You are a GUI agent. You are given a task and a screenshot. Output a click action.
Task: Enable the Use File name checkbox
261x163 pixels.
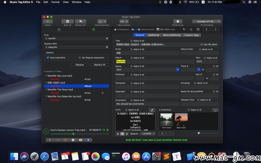pos(201,45)
